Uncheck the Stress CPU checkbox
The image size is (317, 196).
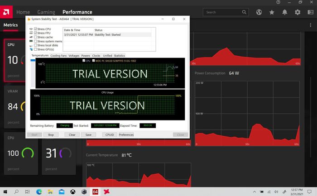[35, 29]
